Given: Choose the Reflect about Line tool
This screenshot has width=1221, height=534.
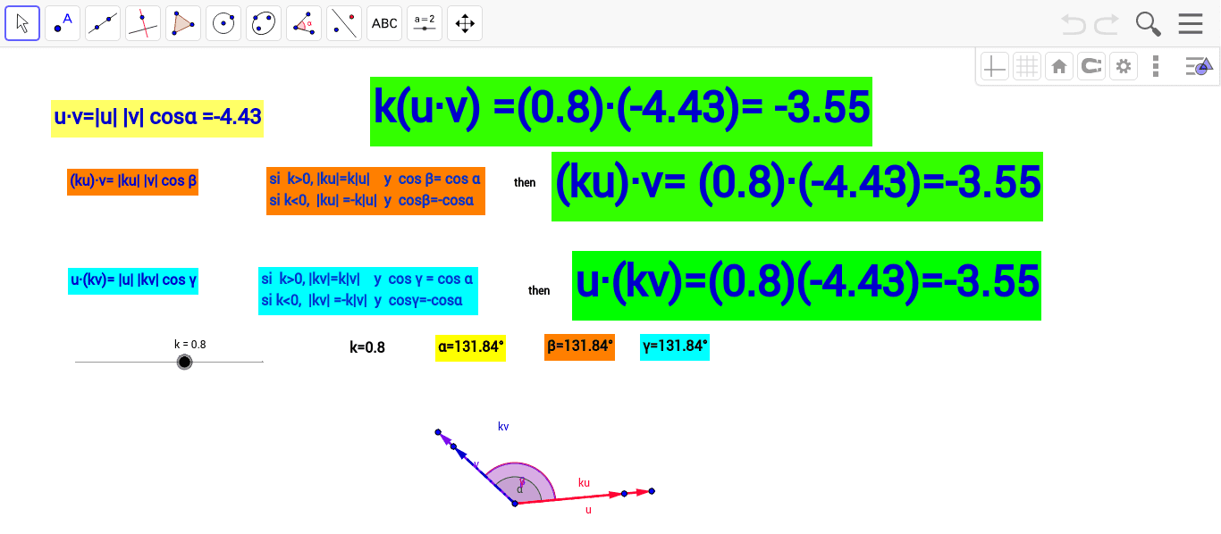Looking at the screenshot, I should coord(343,22).
